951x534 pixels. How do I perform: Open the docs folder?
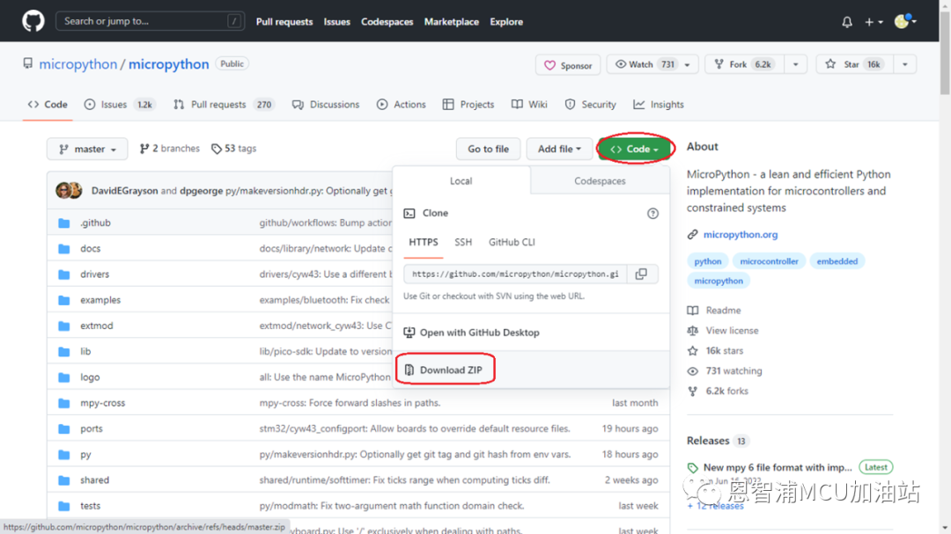91,248
